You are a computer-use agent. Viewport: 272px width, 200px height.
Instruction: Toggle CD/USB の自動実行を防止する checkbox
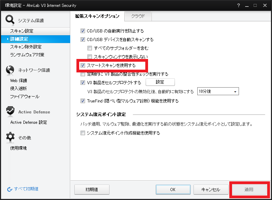tap(83, 31)
